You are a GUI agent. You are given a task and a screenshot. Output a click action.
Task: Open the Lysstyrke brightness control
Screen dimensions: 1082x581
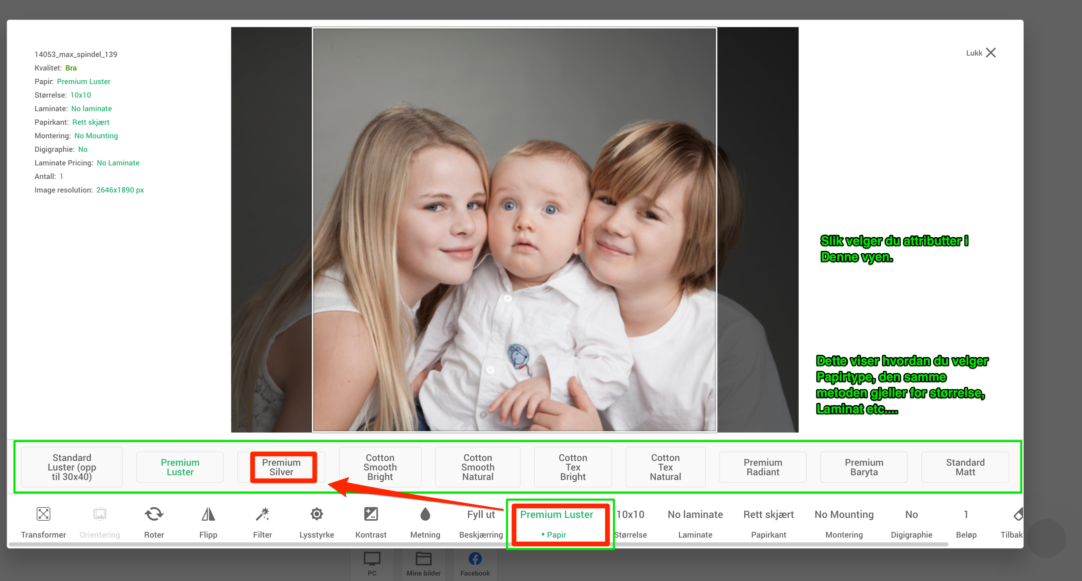[317, 514]
